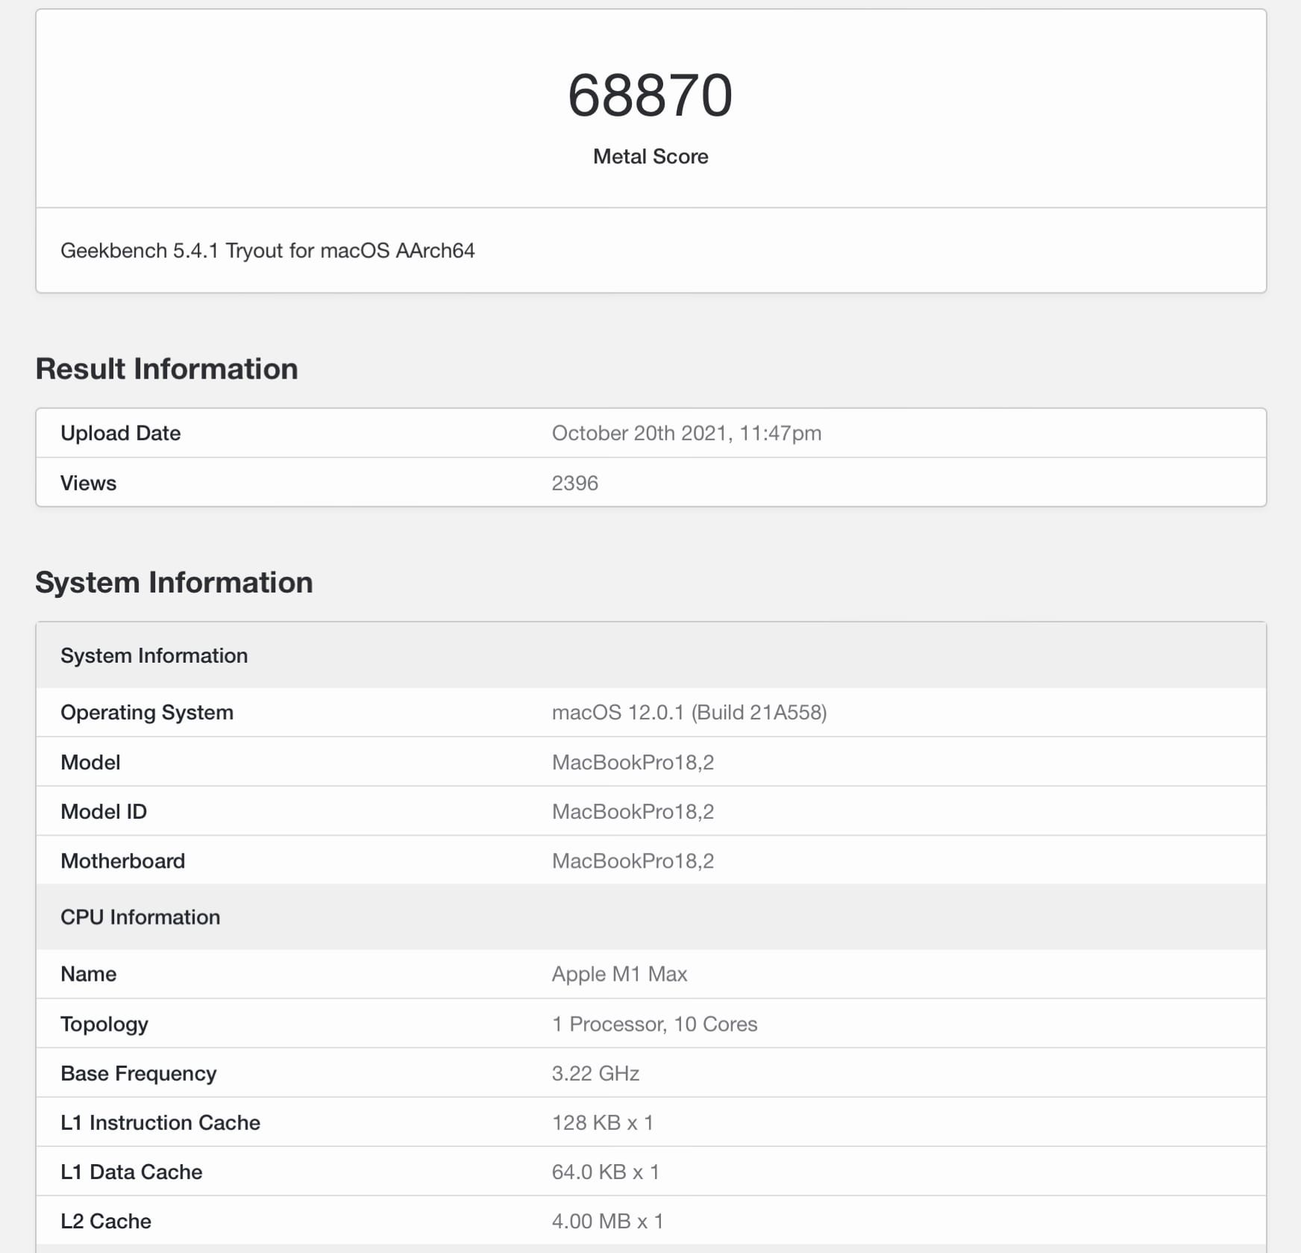Viewport: 1301px width, 1253px height.
Task: Click the 'L1 Instruction Cache' row label
Action: pyautogui.click(x=160, y=1122)
